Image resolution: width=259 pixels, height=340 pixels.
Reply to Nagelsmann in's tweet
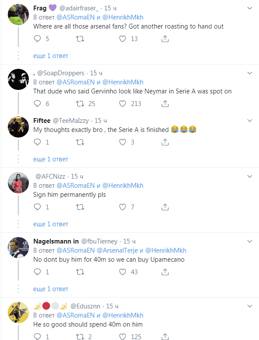coord(37,272)
